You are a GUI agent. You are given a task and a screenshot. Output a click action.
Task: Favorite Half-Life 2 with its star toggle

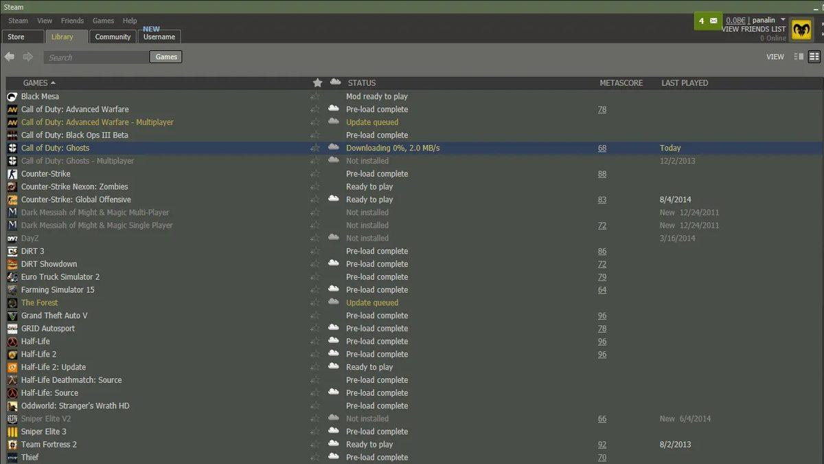pyautogui.click(x=316, y=354)
